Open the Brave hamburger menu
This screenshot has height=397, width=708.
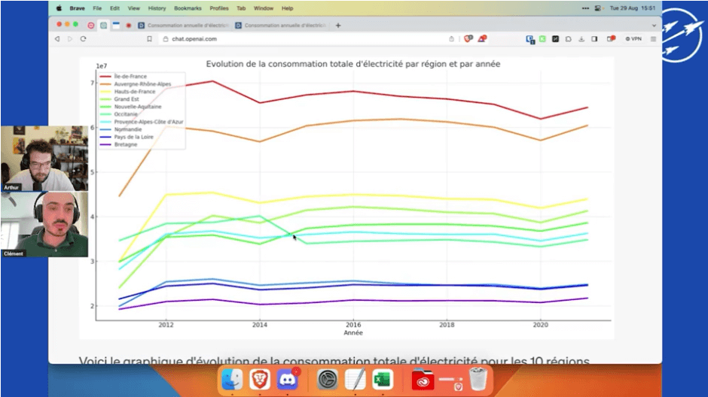coord(653,39)
